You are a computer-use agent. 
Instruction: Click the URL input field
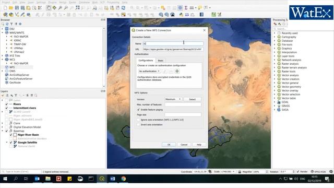173,49
